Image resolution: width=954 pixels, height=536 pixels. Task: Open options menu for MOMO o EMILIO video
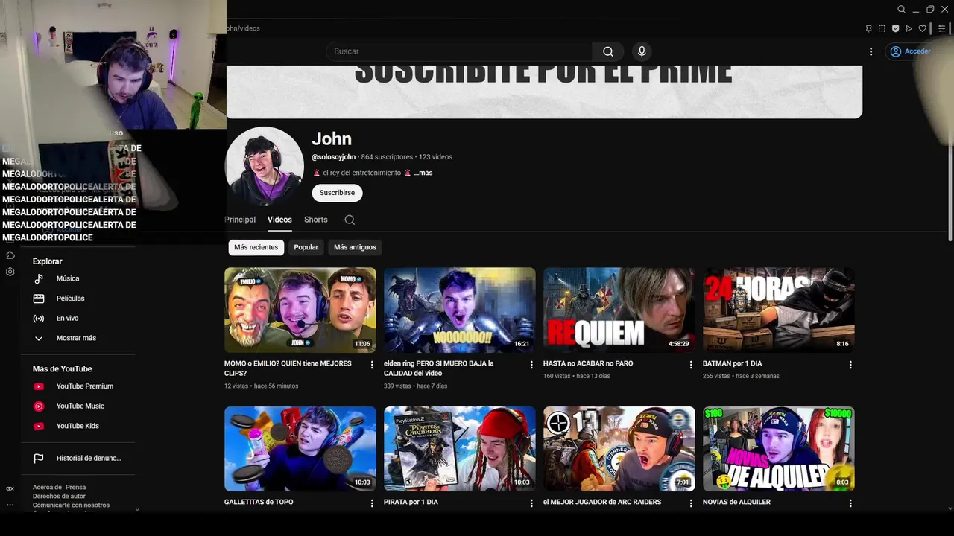coord(372,365)
